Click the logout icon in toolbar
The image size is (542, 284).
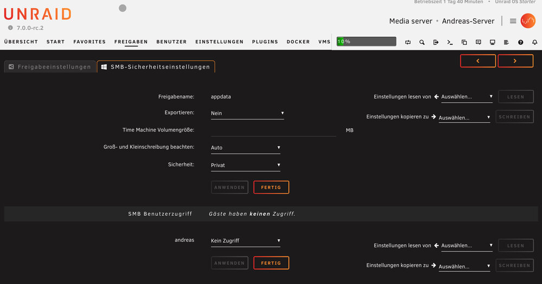pyautogui.click(x=436, y=42)
